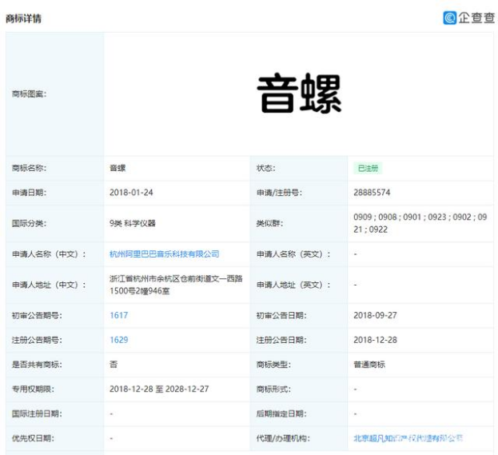Click the 代理/办理机构 label
Image resolution: width=498 pixels, height=455 pixels.
pyautogui.click(x=283, y=438)
